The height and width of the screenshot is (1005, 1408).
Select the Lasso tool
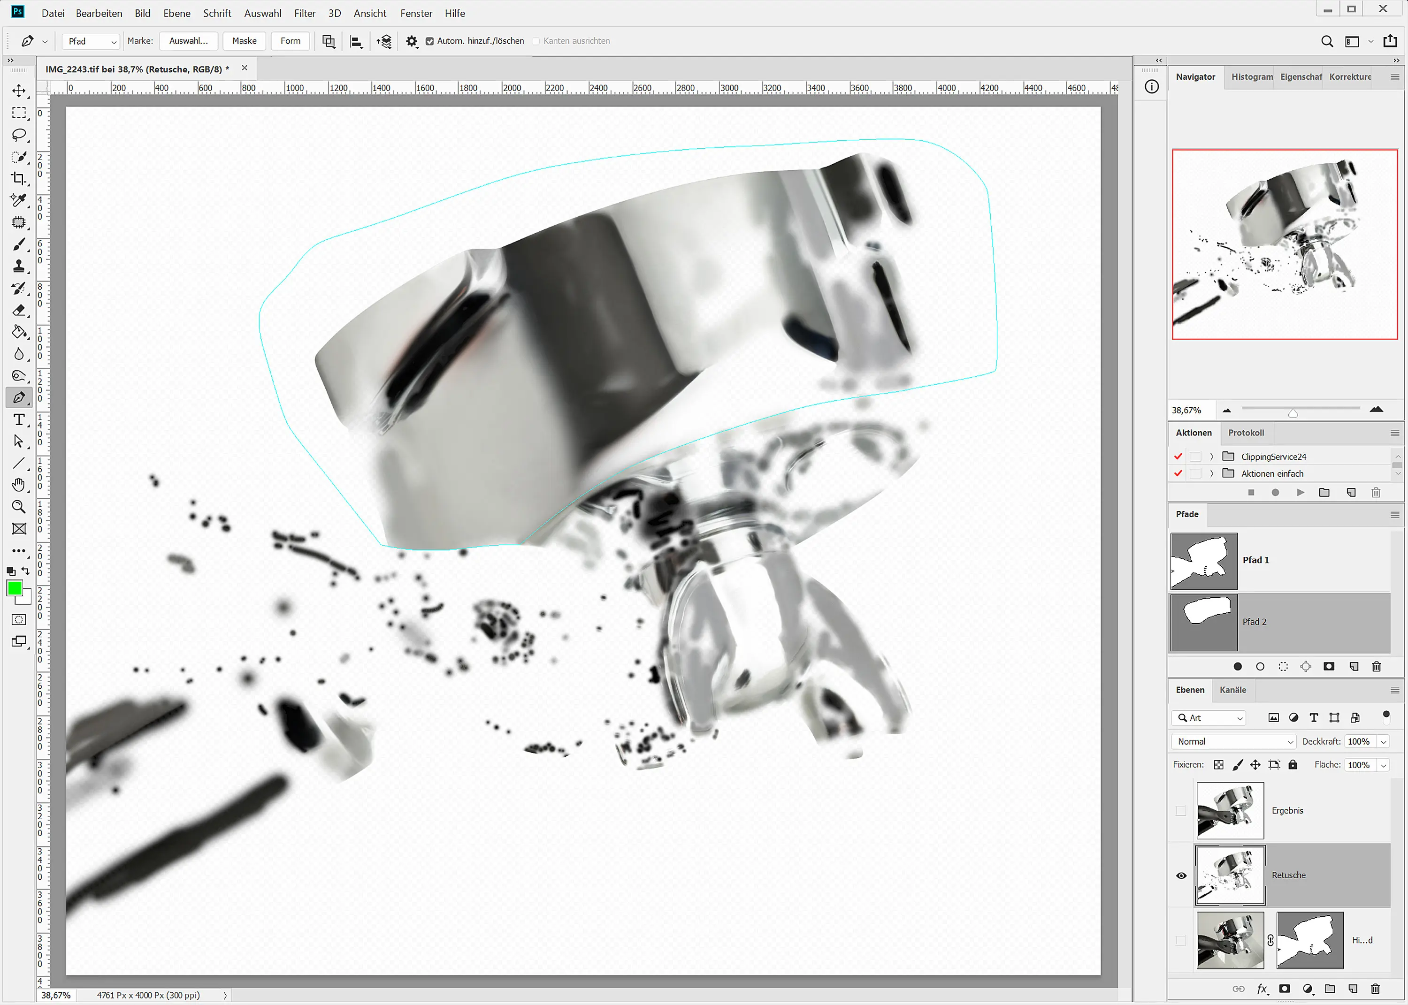click(x=19, y=135)
